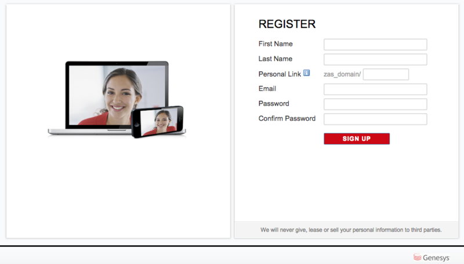The width and height of the screenshot is (464, 264).
Task: Click the Password label
Action: coord(274,103)
